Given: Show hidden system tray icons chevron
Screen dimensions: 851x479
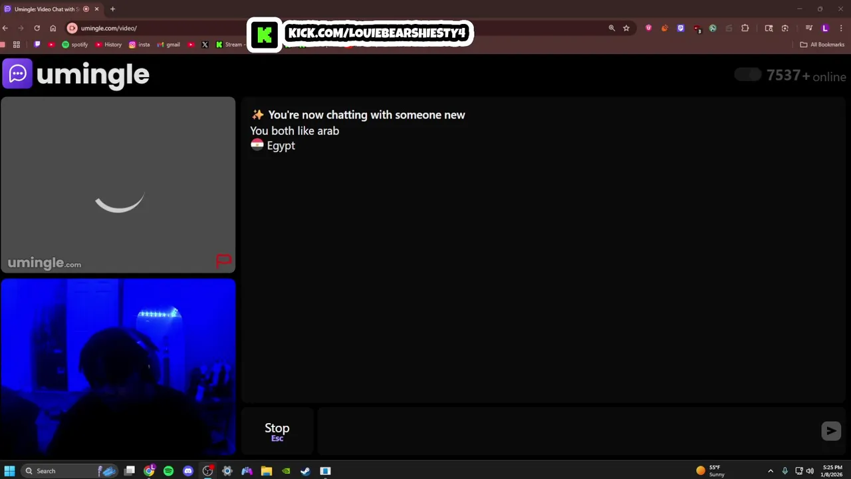Looking at the screenshot, I should (771, 471).
